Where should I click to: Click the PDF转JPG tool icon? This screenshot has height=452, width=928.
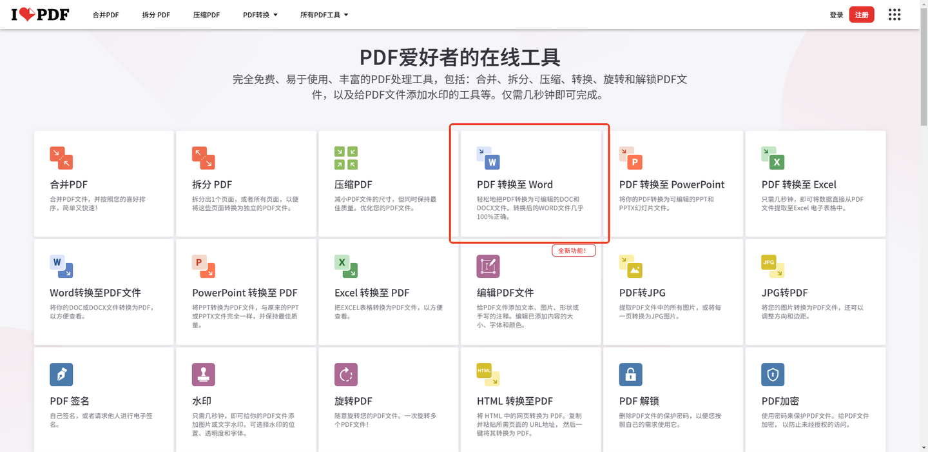click(630, 266)
